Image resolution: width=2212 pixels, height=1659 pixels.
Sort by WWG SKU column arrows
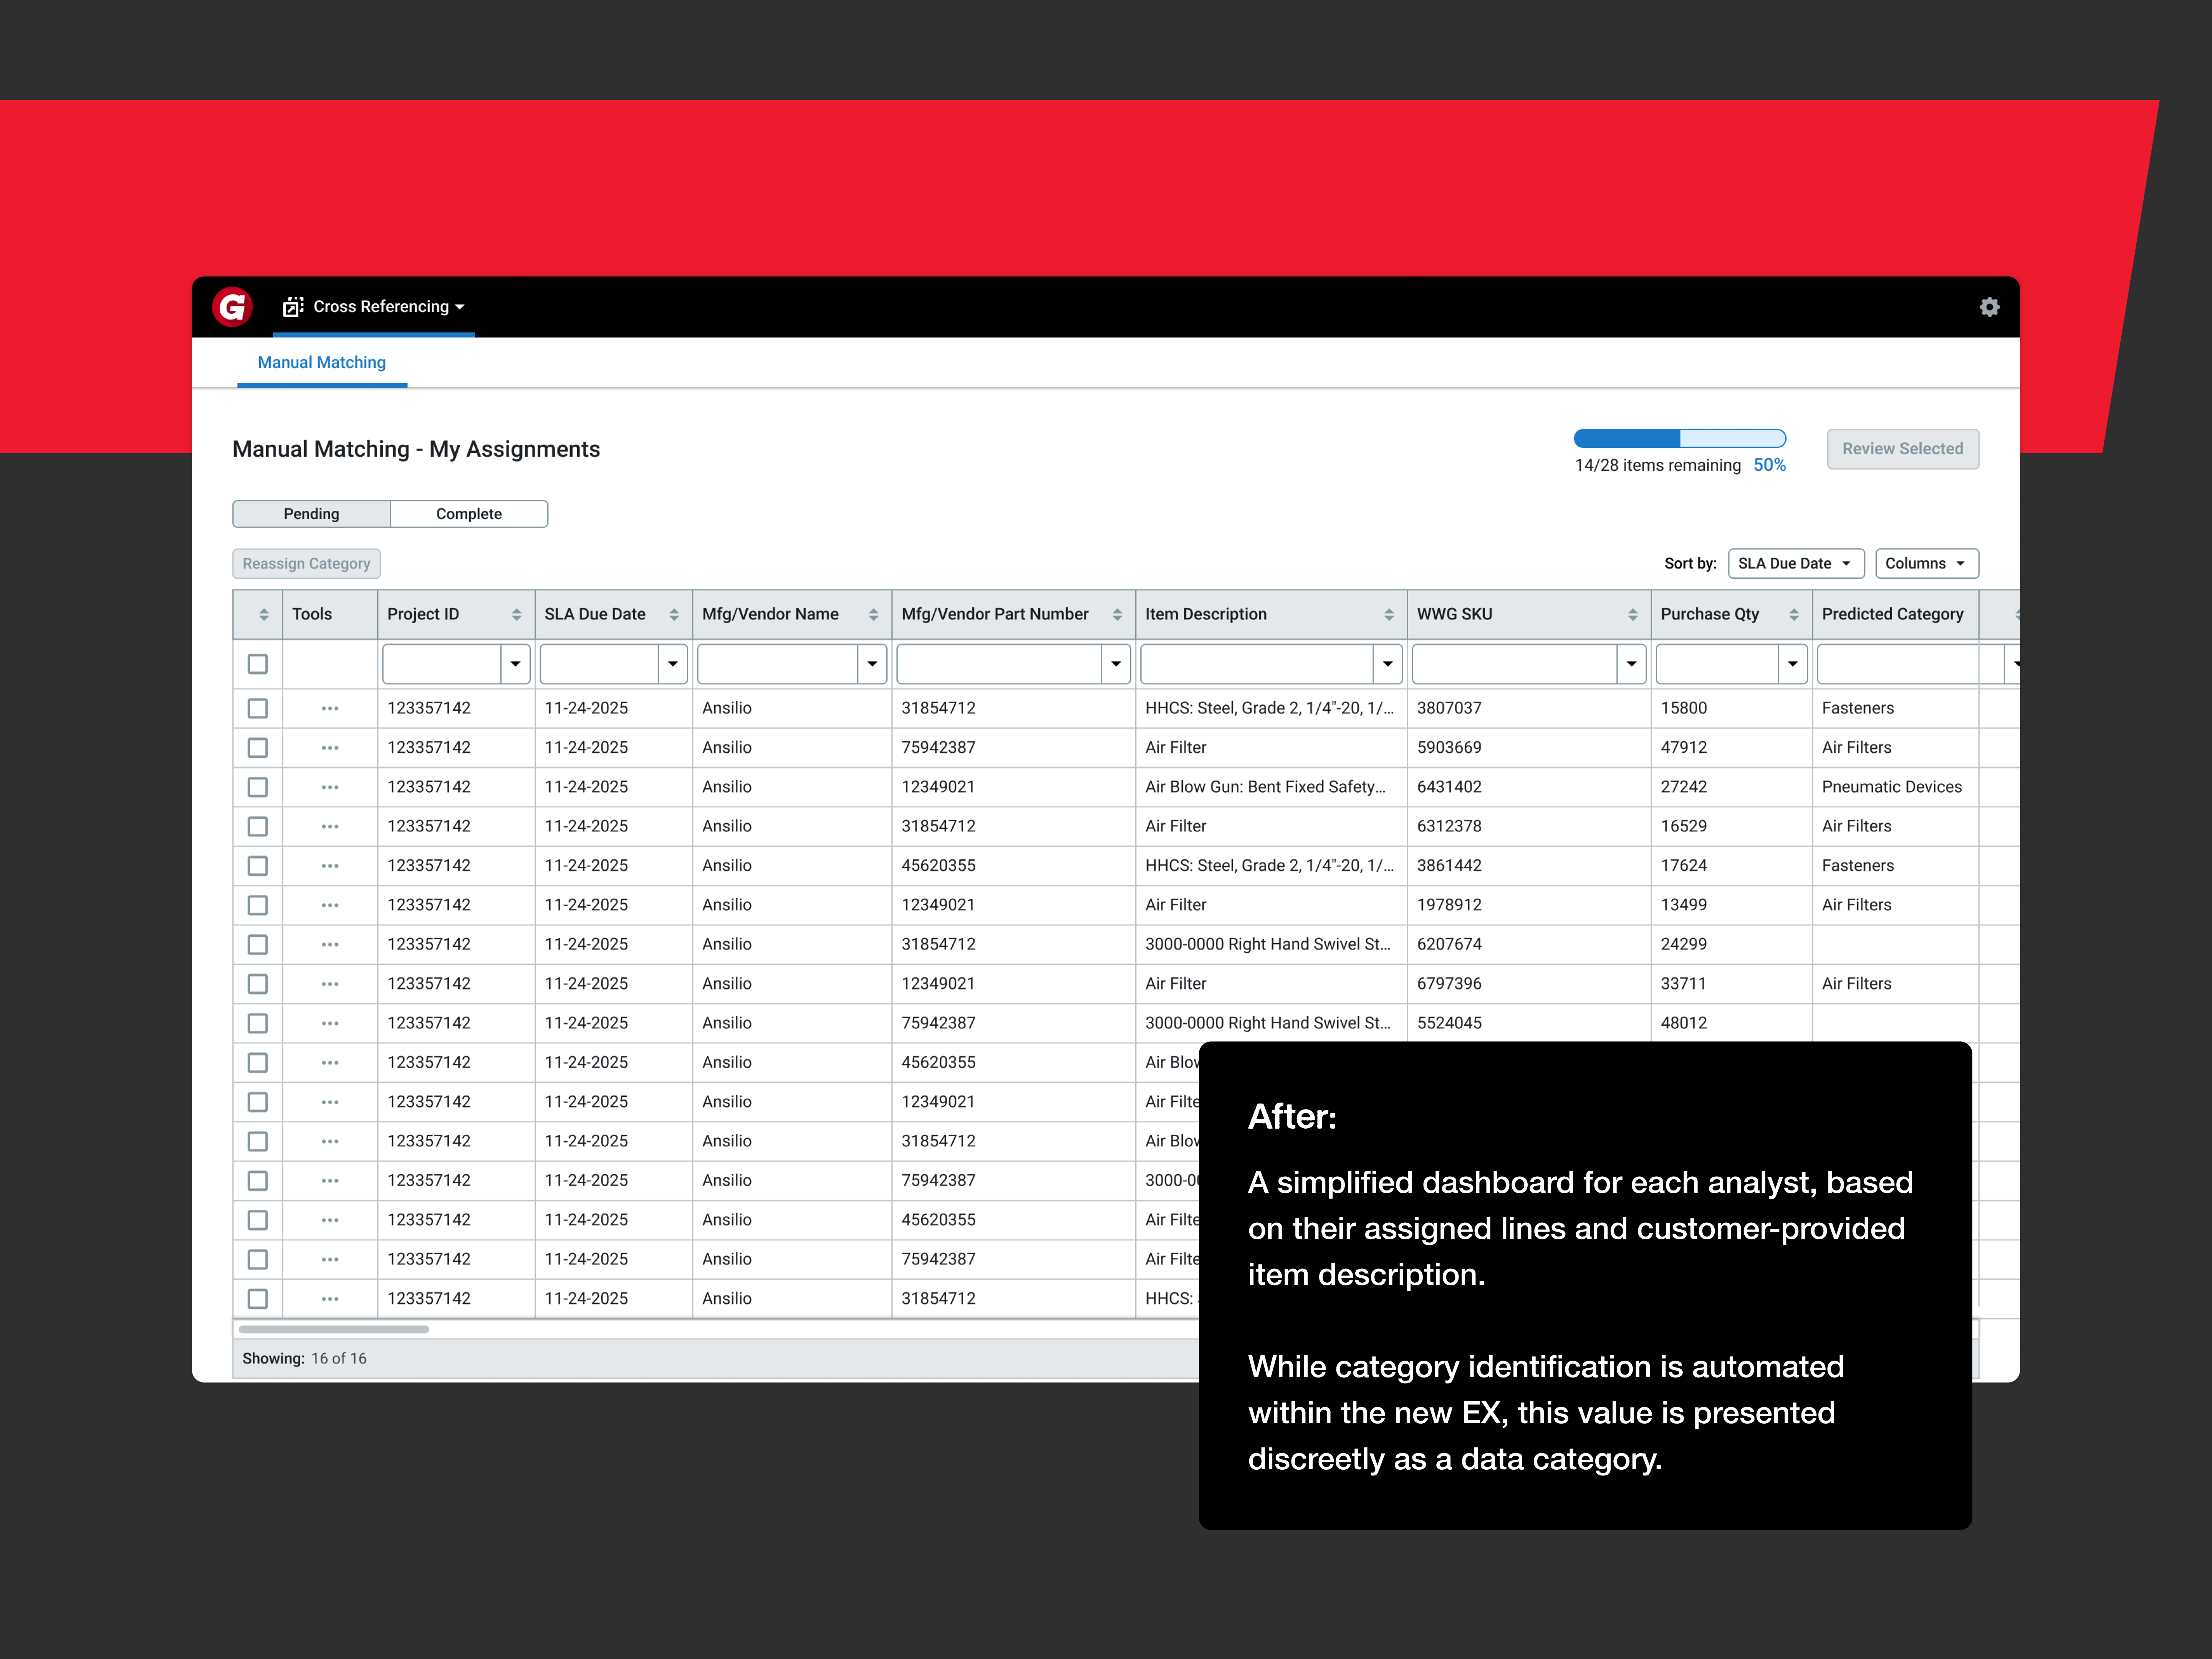click(x=1632, y=615)
